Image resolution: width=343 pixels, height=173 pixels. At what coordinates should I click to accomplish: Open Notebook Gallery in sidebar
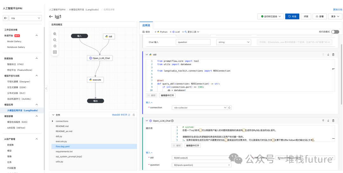click(x=16, y=47)
